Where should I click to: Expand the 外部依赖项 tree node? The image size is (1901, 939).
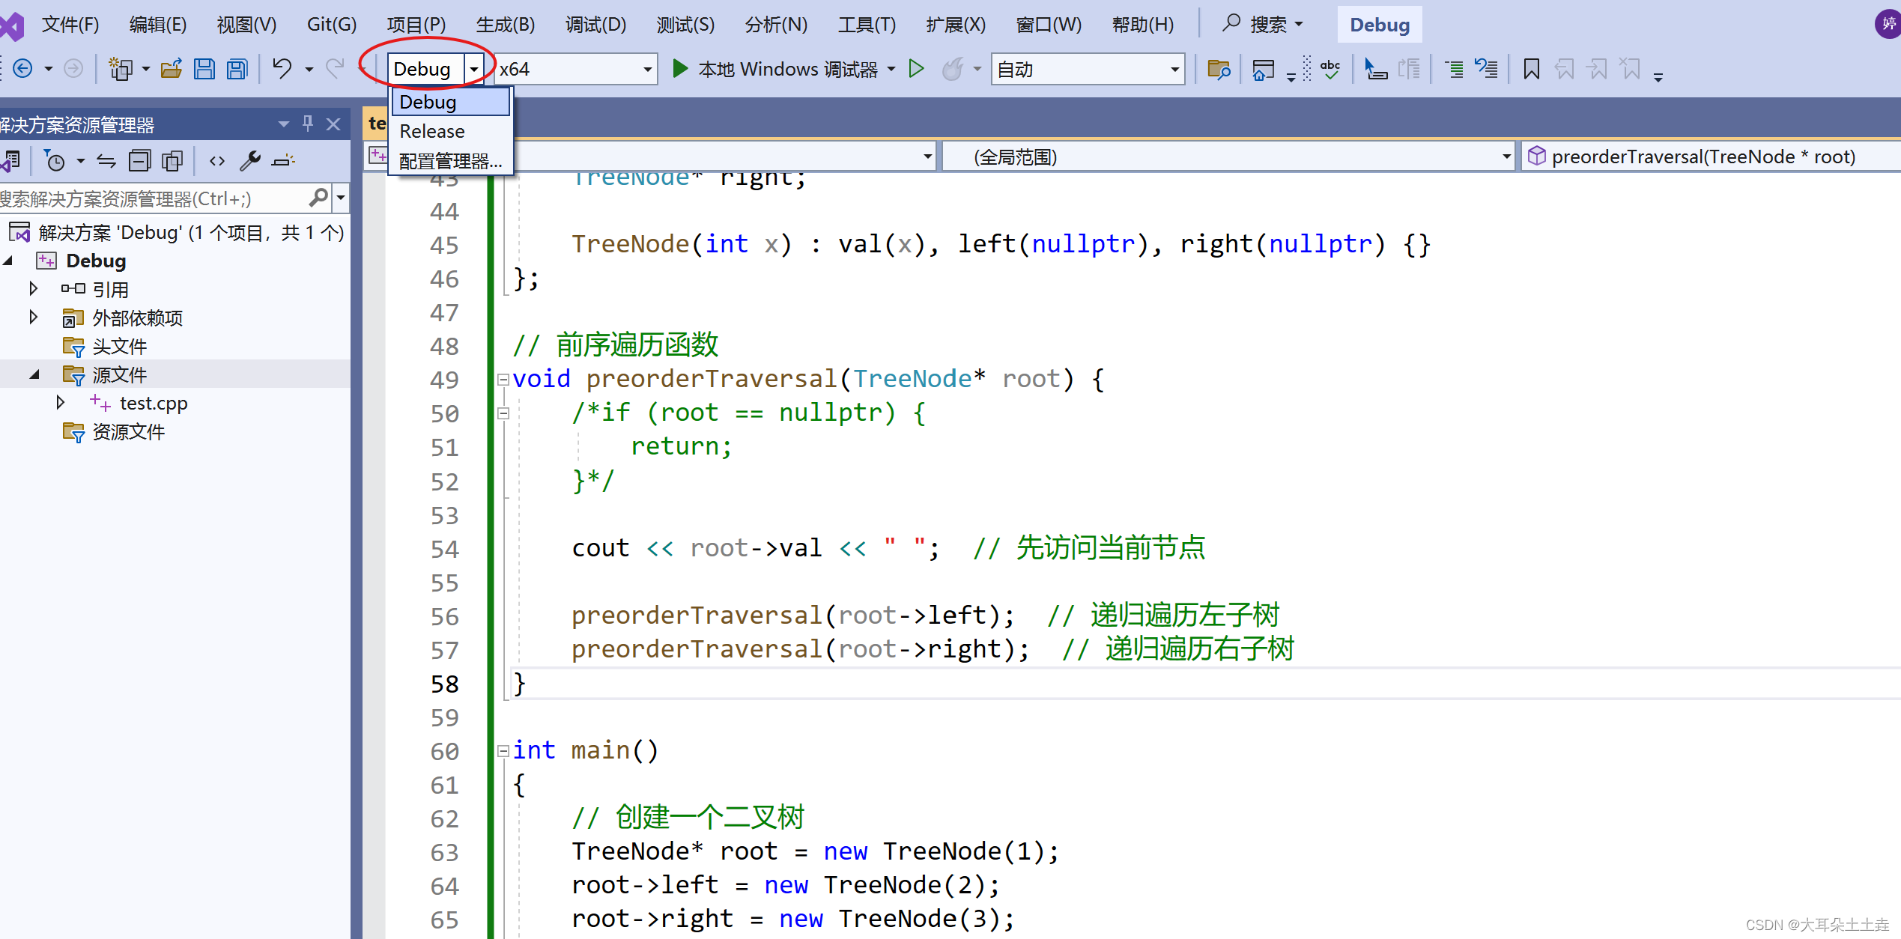33,317
